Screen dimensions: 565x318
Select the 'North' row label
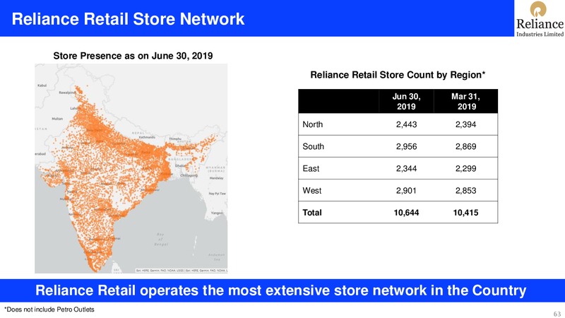[312, 124]
